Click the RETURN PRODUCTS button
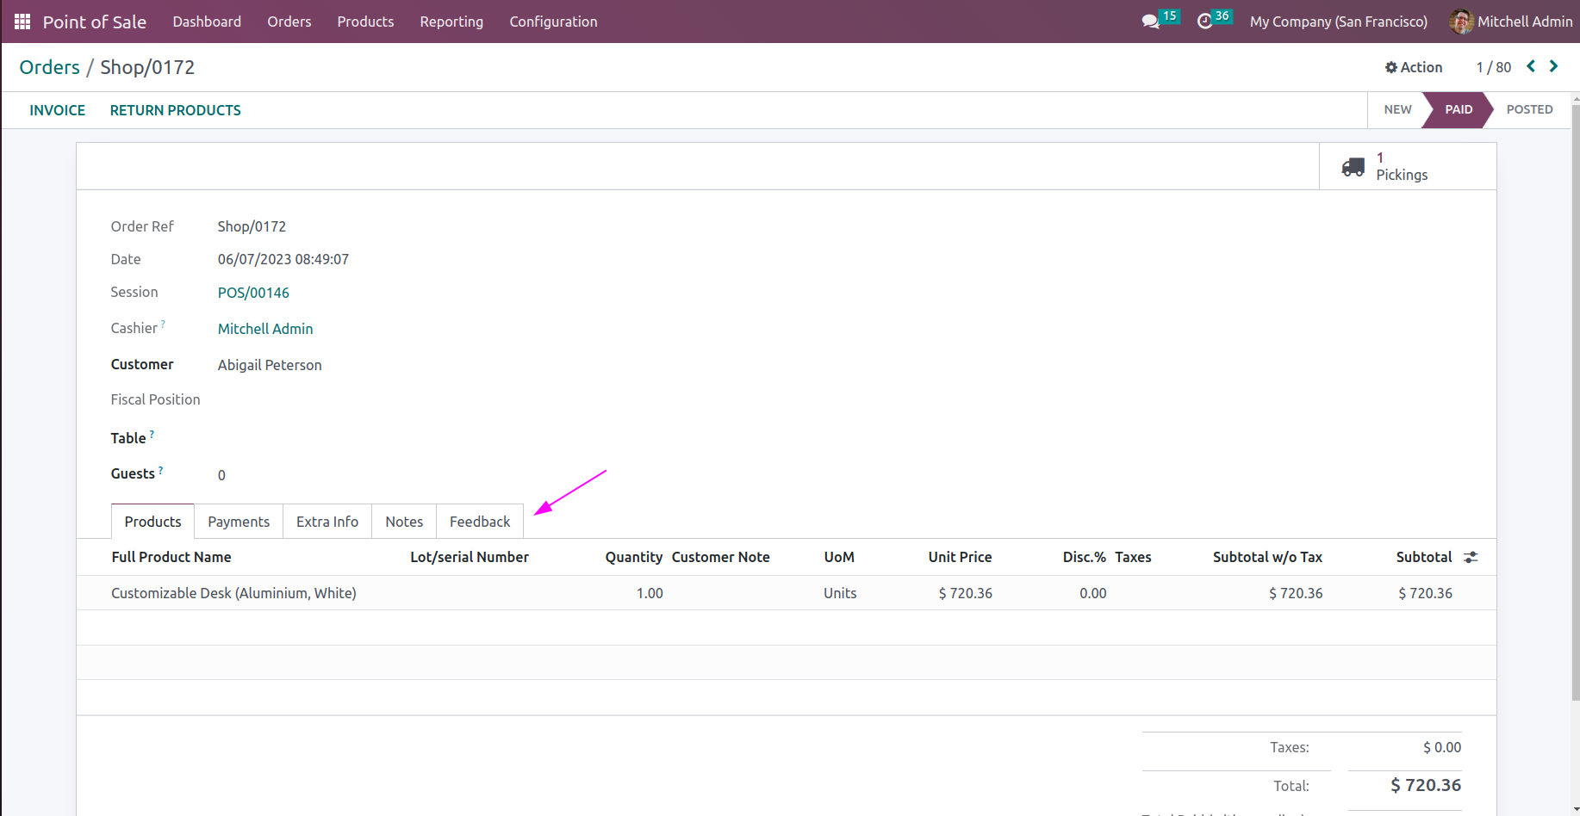1580x816 pixels. click(176, 110)
